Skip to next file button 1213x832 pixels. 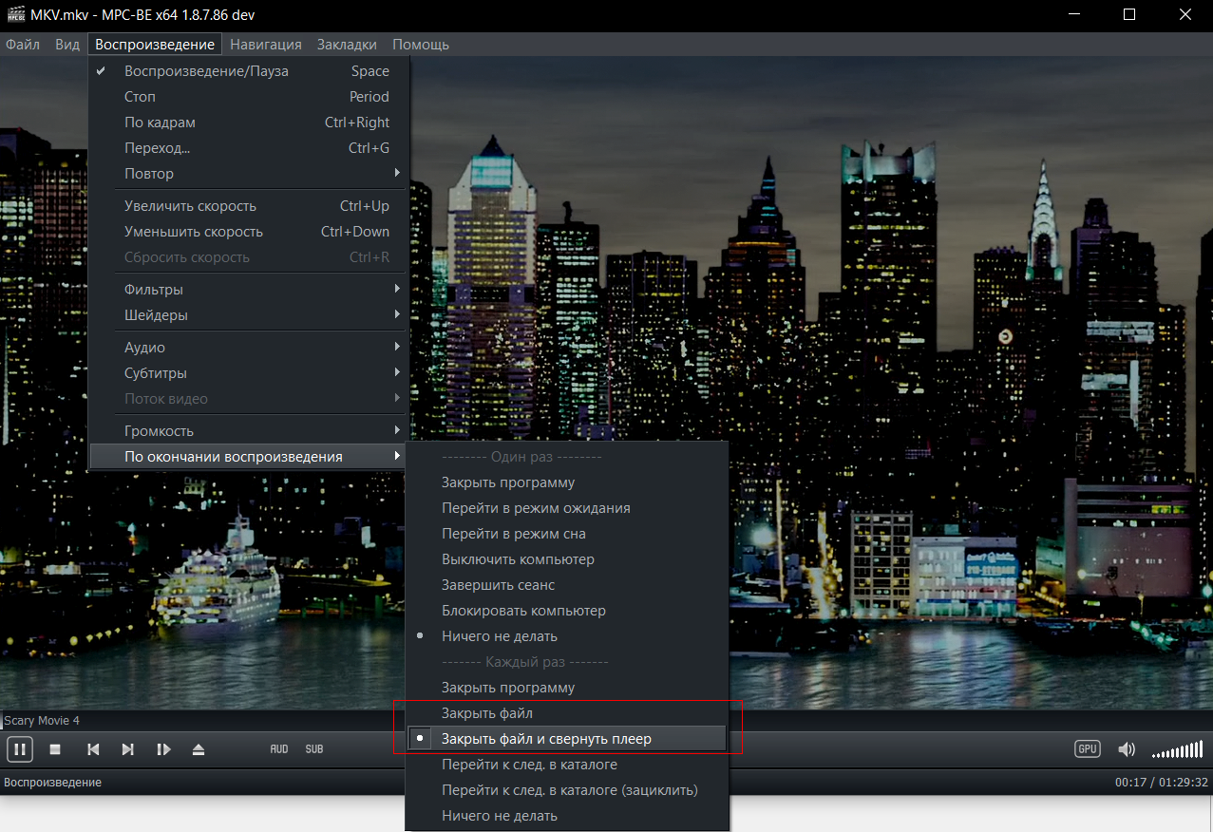127,749
